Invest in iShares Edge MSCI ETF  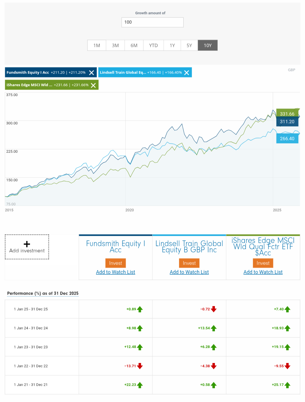[263, 263]
